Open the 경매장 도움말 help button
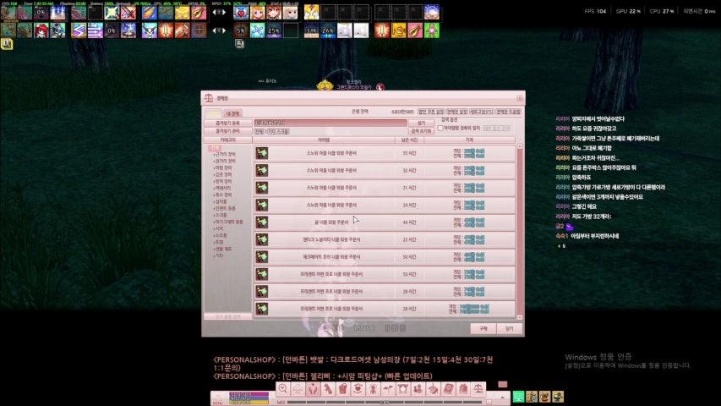The height and width of the screenshot is (406, 721). 508,112
